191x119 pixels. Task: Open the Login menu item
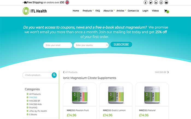(145, 11)
